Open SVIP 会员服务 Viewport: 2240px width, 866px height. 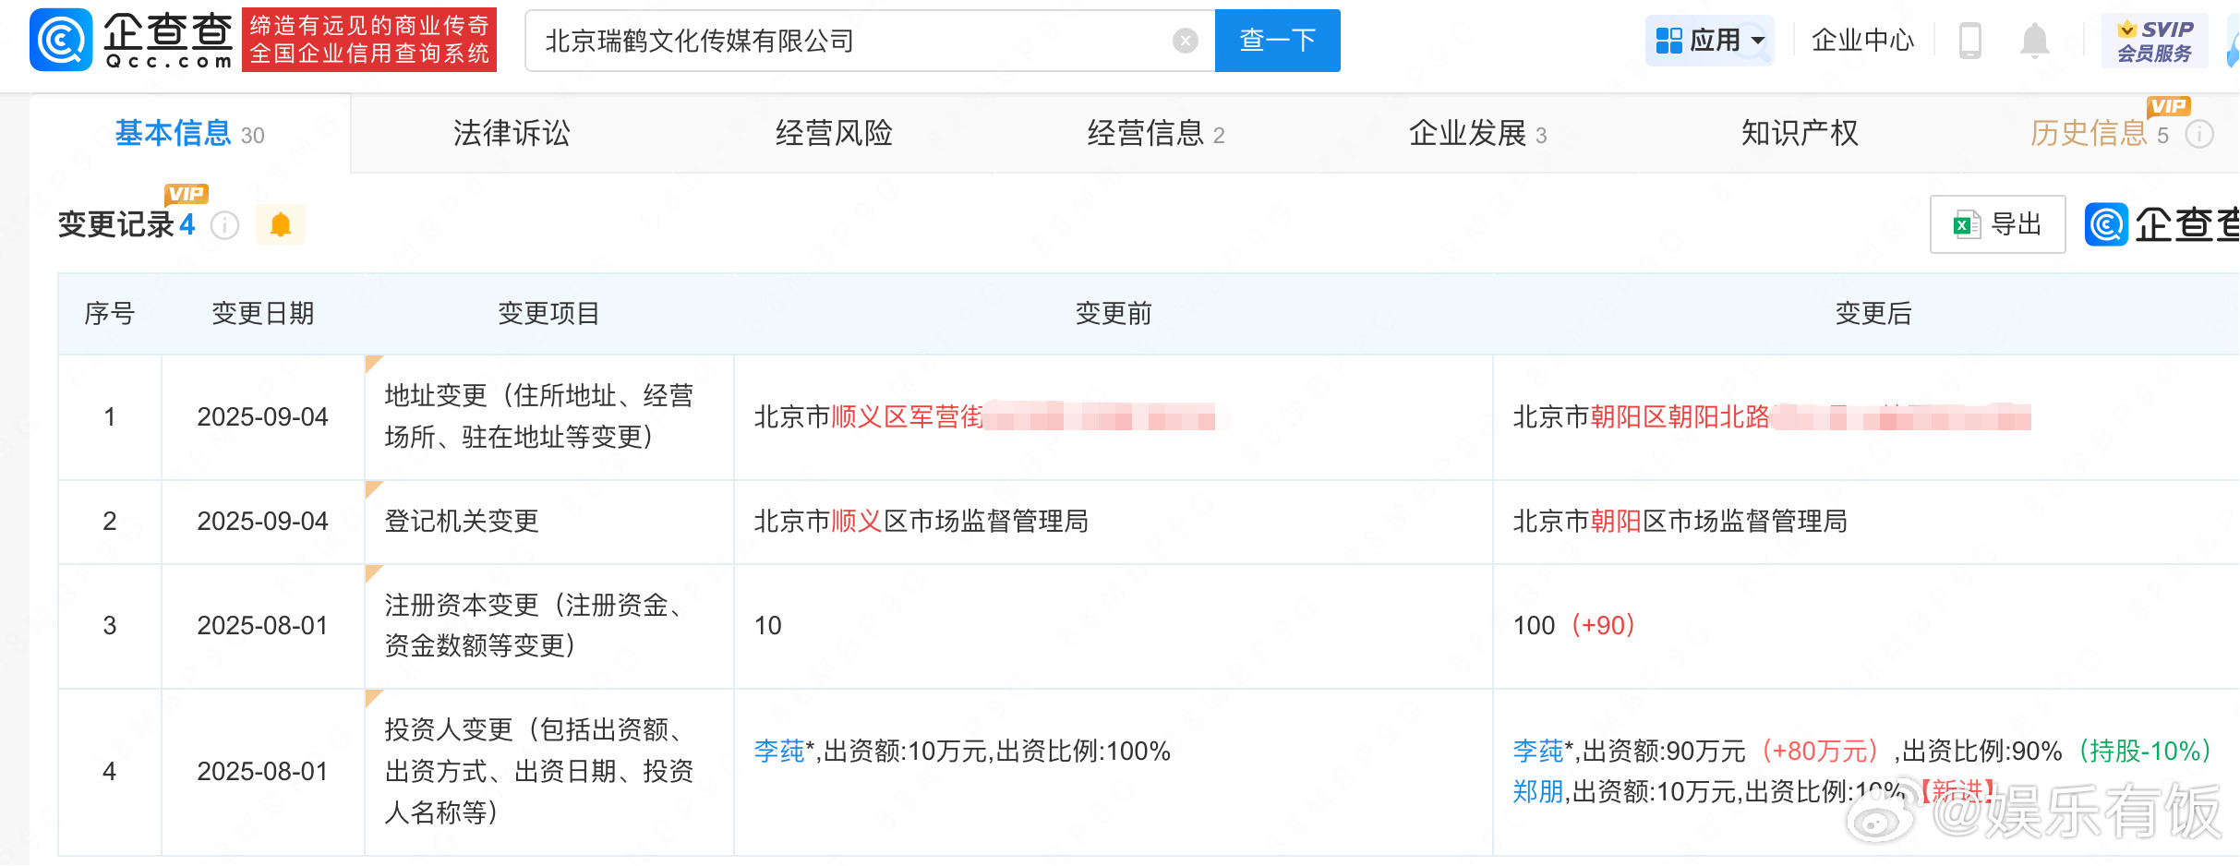point(2154,41)
